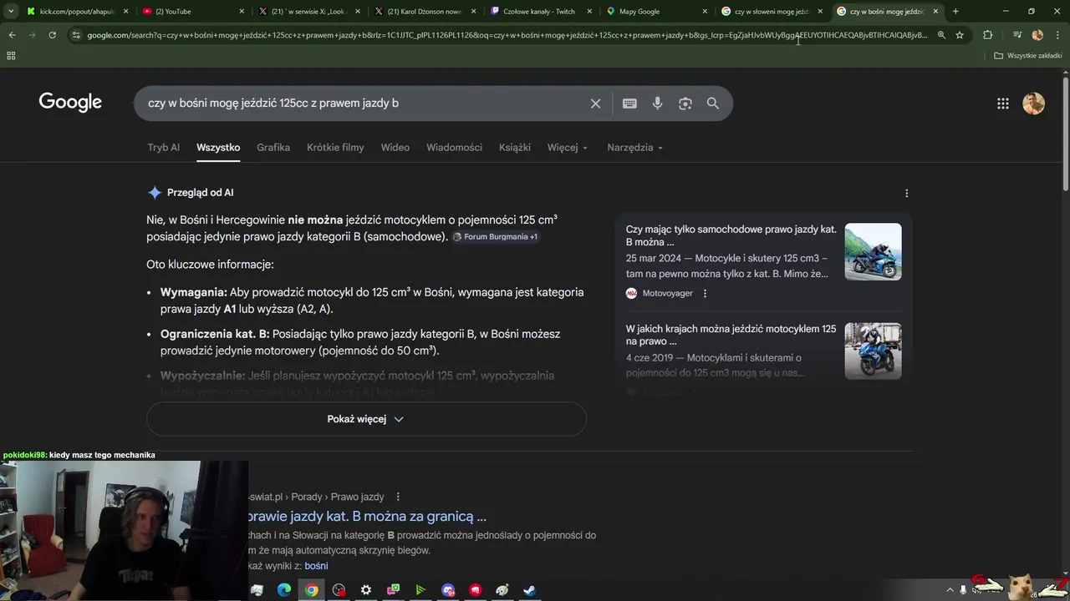Open Google account profile picture

[1034, 104]
